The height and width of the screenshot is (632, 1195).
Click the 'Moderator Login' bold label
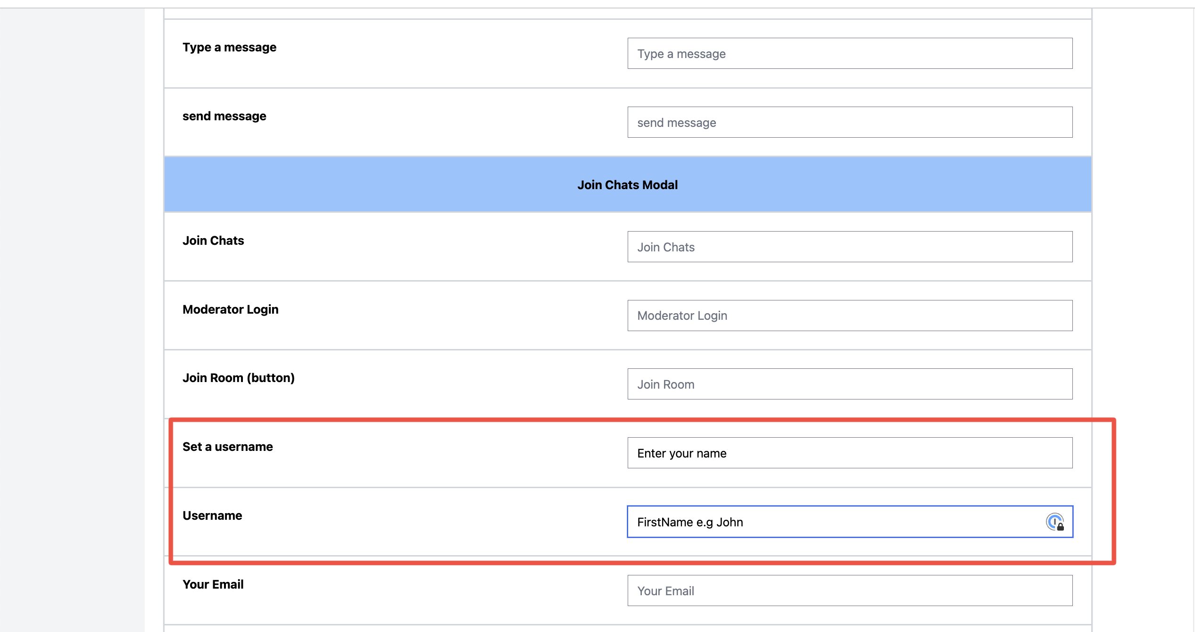(x=231, y=309)
